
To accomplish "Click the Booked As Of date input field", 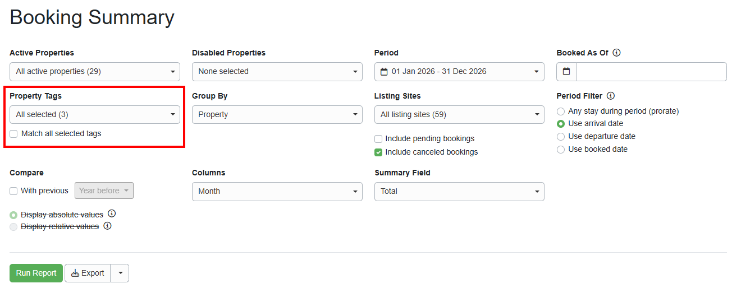I will coord(651,72).
